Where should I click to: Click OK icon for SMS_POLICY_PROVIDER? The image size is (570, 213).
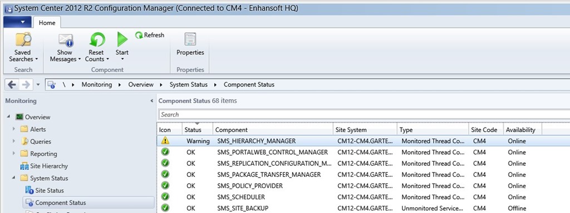click(165, 185)
